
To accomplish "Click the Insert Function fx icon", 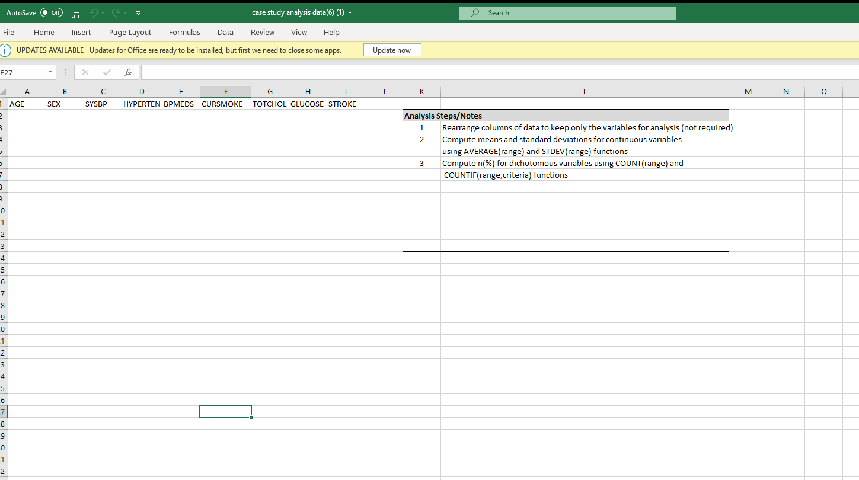I will click(x=128, y=72).
